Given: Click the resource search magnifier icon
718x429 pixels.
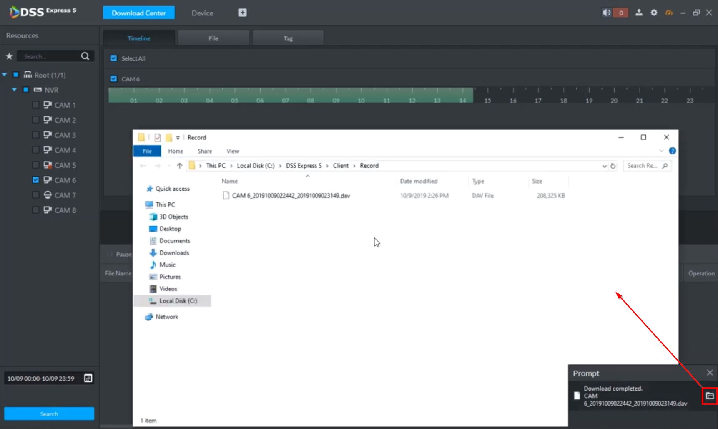Looking at the screenshot, I should 85,56.
